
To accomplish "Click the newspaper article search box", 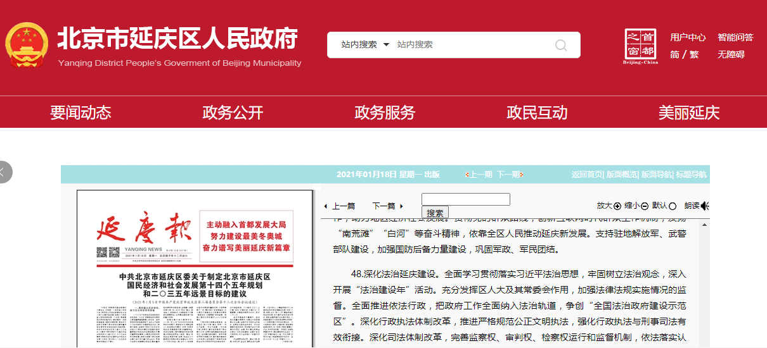I will click(x=466, y=199).
